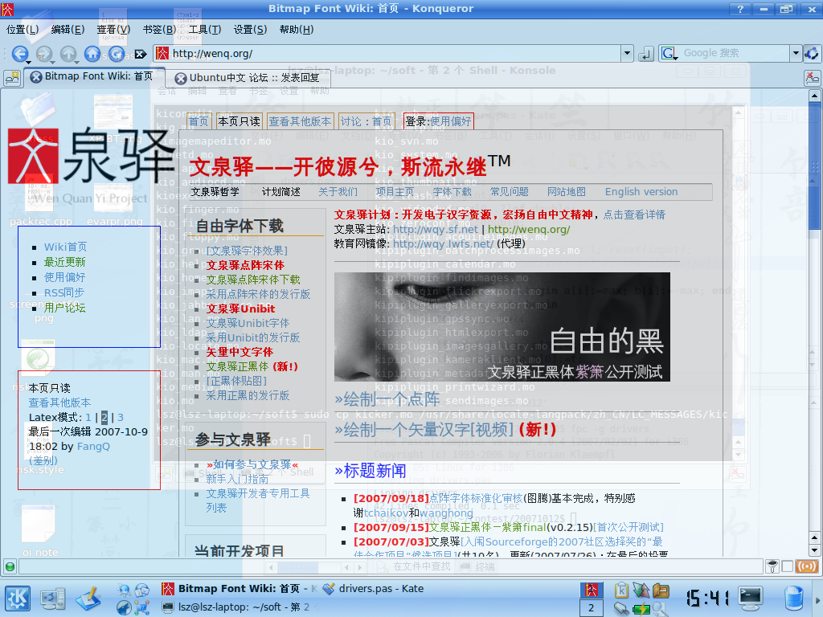This screenshot has width=823, height=617.
Task: Click the 15:41 clock in the panel
Action: pyautogui.click(x=707, y=598)
